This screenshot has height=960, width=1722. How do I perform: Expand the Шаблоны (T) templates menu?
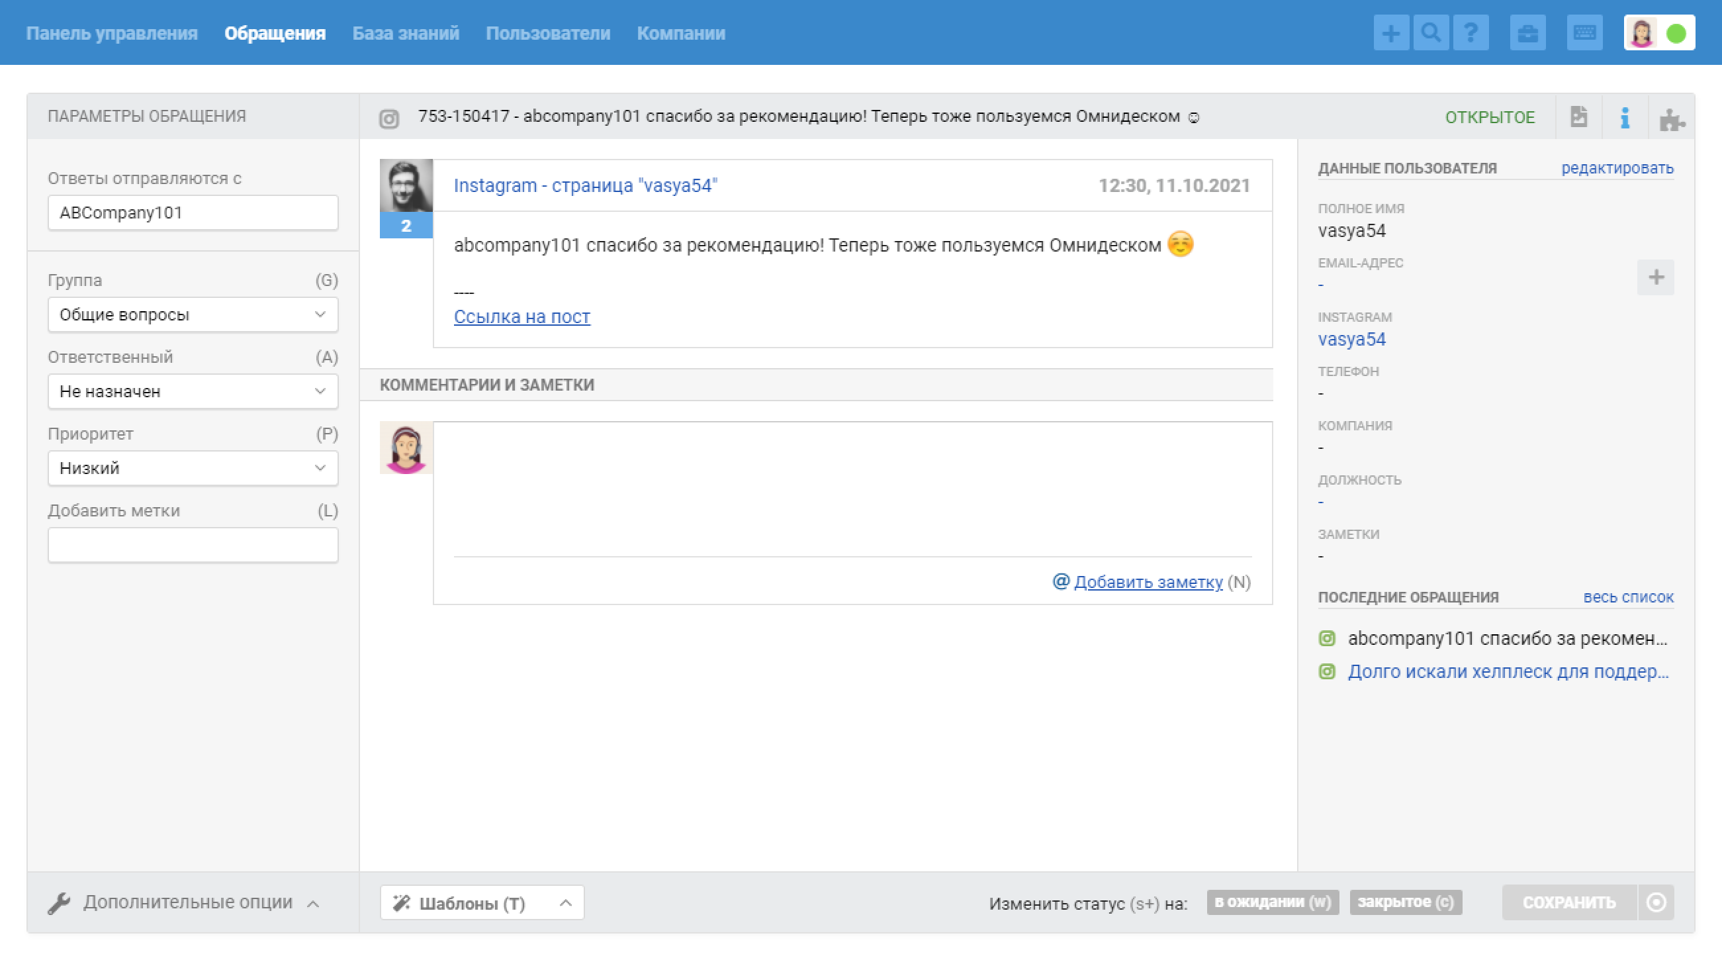(x=481, y=902)
